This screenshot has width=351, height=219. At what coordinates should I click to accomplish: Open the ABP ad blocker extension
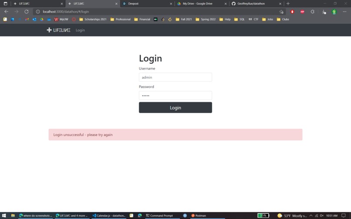pyautogui.click(x=302, y=12)
